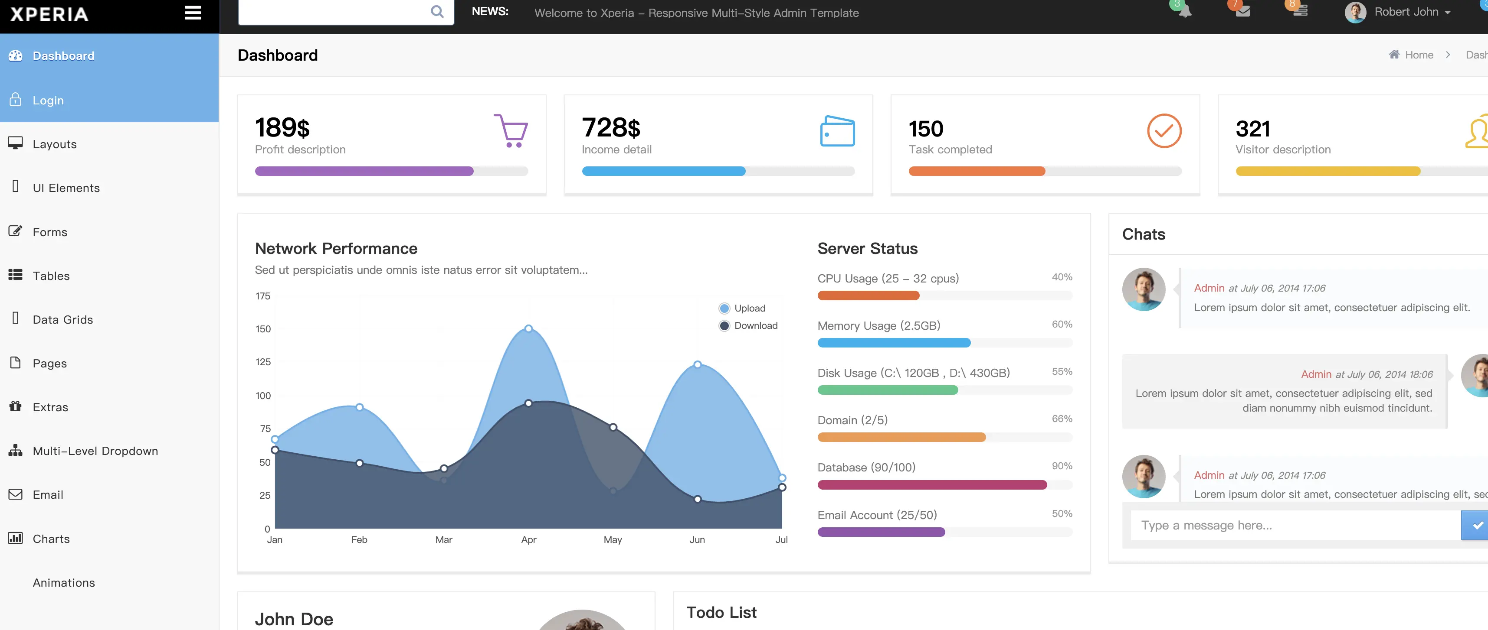Open Email sidebar menu item

[x=109, y=494]
